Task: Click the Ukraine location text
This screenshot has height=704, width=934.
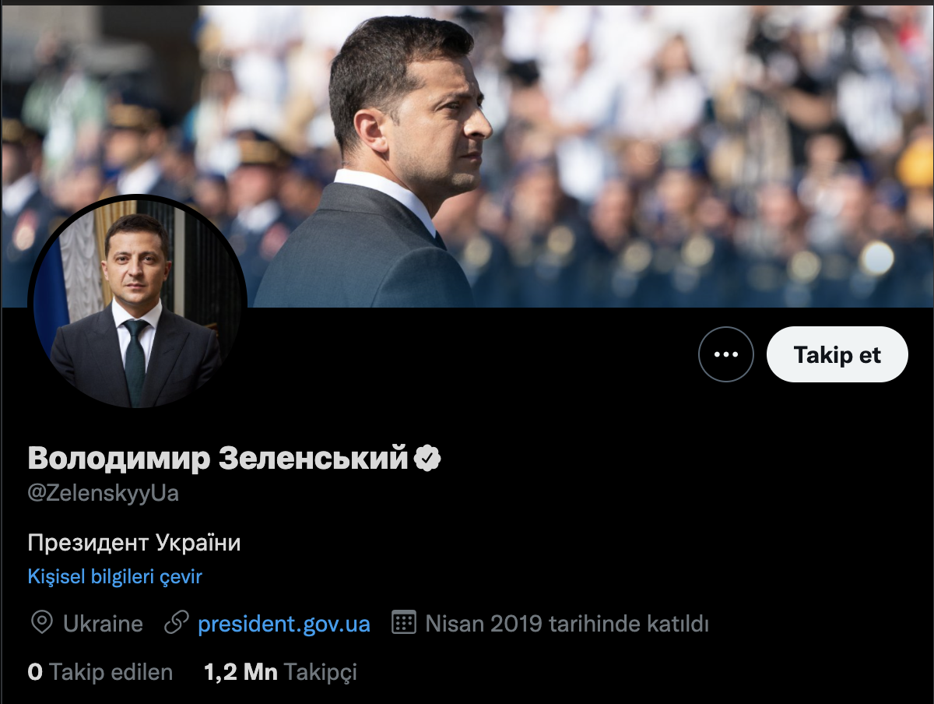Action: click(x=103, y=624)
